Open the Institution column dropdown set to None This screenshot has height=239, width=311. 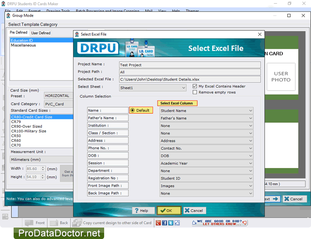[207, 126]
